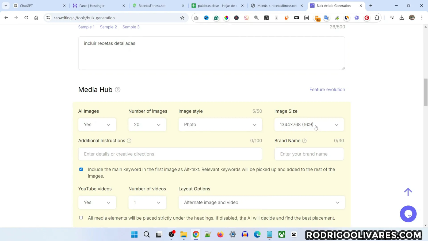Switch to the RecetasFitness.net tab
Viewport: 428px width, 241px height.
pos(152,5)
